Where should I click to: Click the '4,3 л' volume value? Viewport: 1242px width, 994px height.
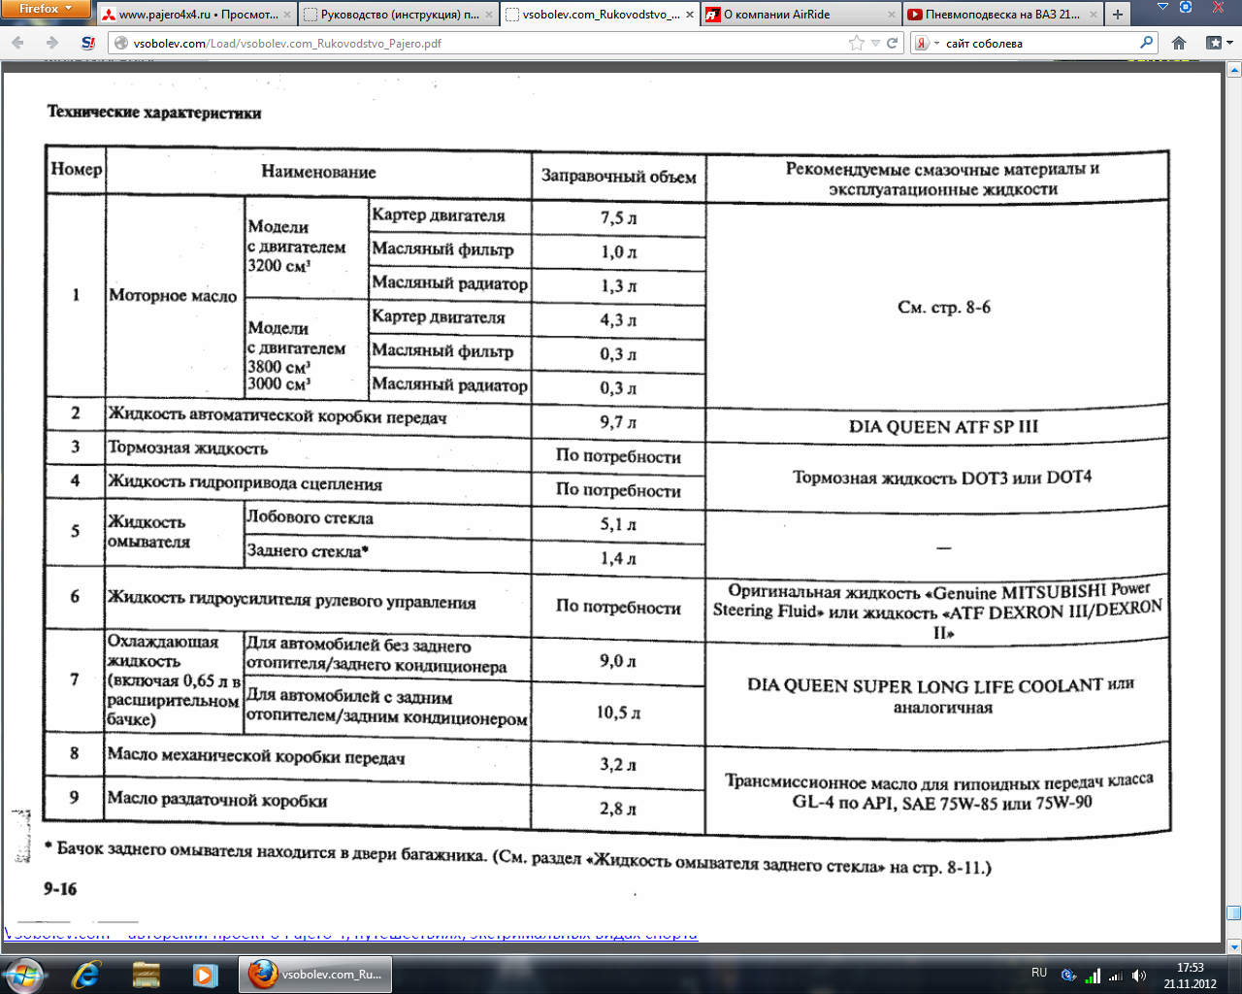tap(618, 319)
